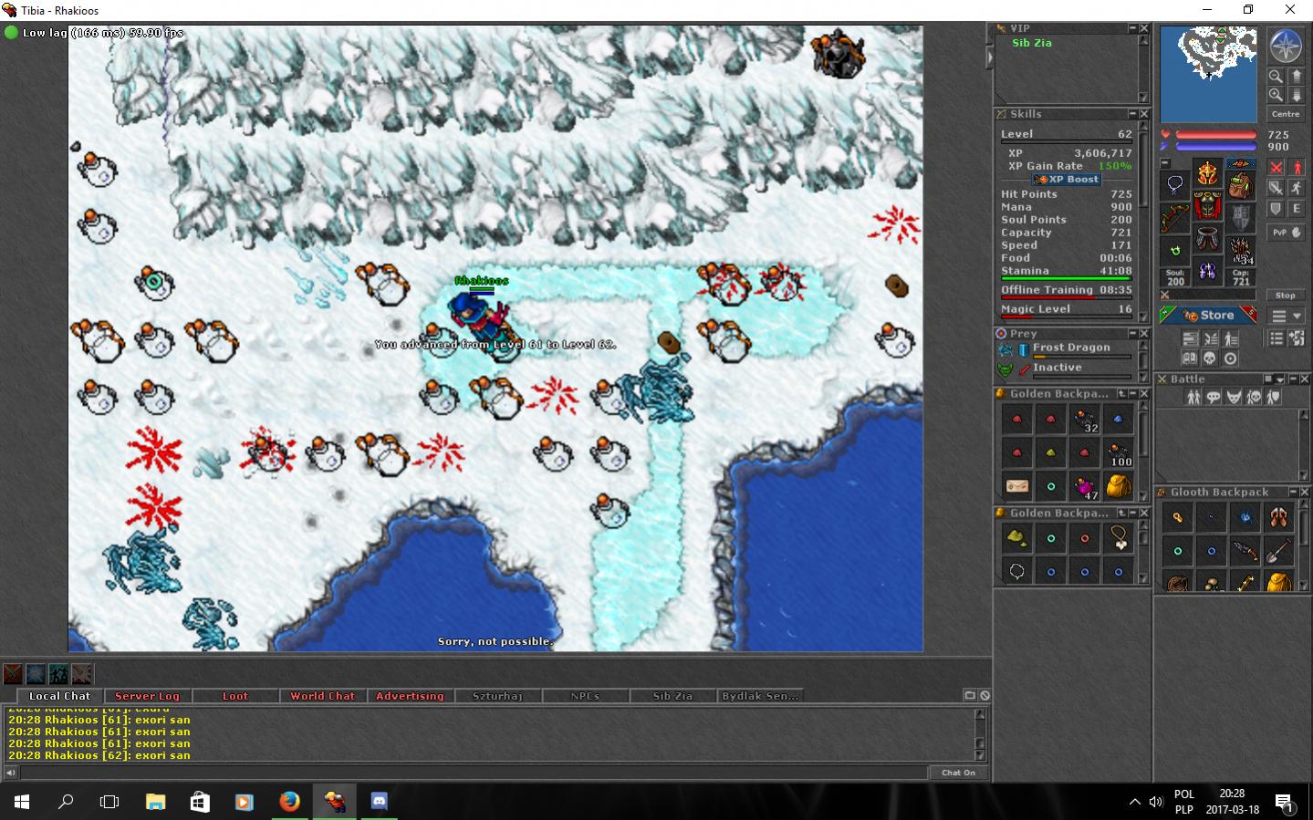Zoom in the minimap

(1276, 94)
